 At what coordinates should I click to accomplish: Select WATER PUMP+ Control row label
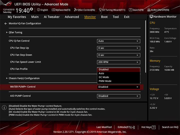pos(23,87)
